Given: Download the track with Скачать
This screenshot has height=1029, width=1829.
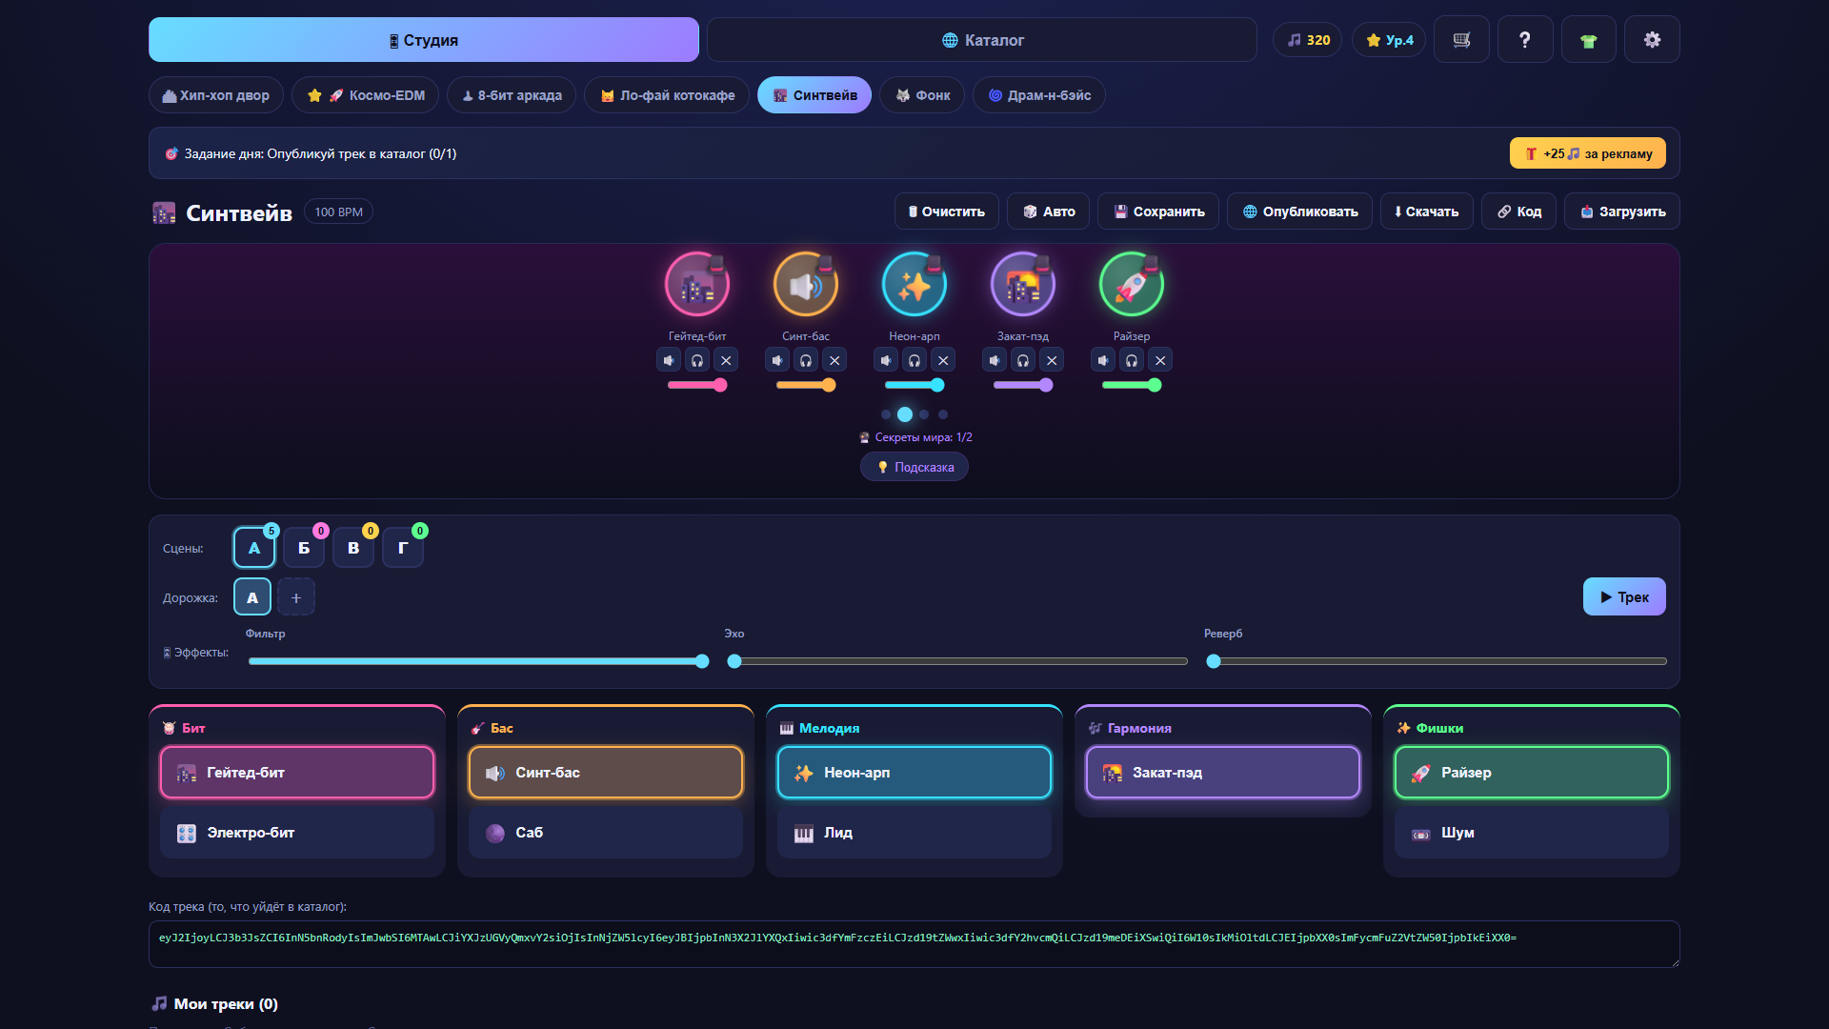Looking at the screenshot, I should pyautogui.click(x=1426, y=212).
